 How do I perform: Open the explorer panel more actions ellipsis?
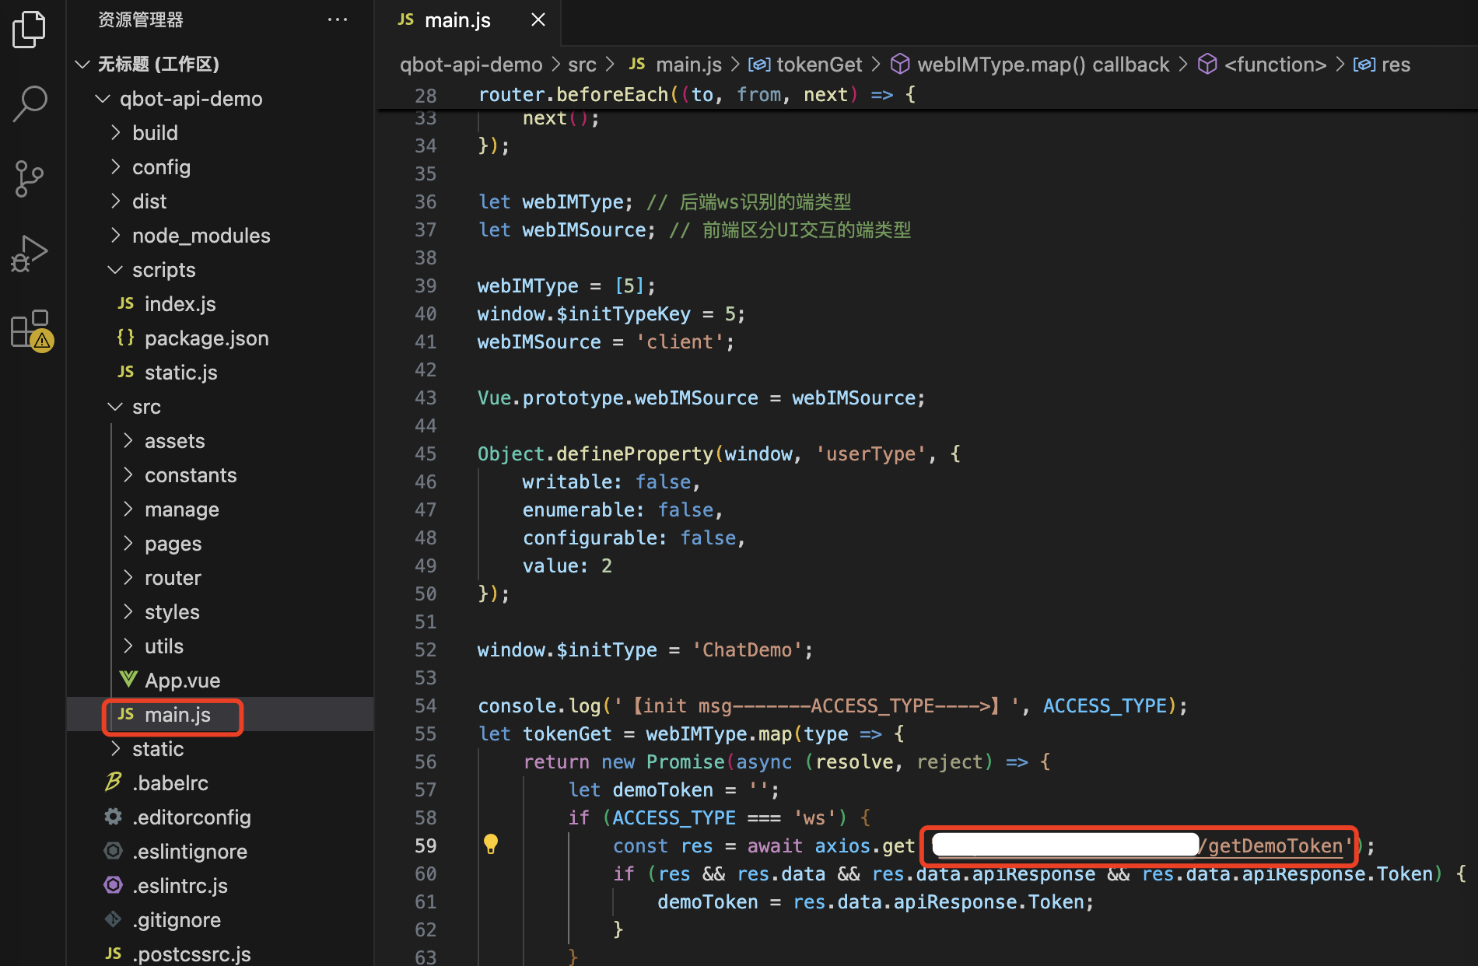[x=337, y=20]
